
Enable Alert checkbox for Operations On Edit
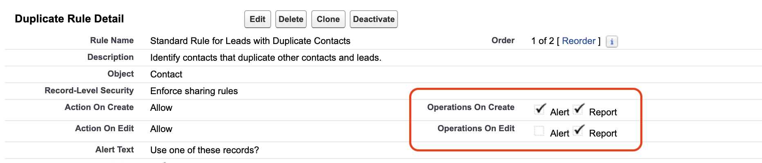[x=539, y=131]
